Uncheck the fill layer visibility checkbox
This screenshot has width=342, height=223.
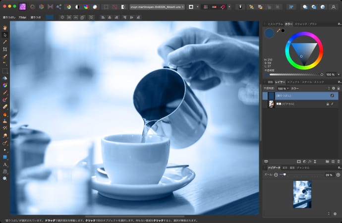[332, 95]
